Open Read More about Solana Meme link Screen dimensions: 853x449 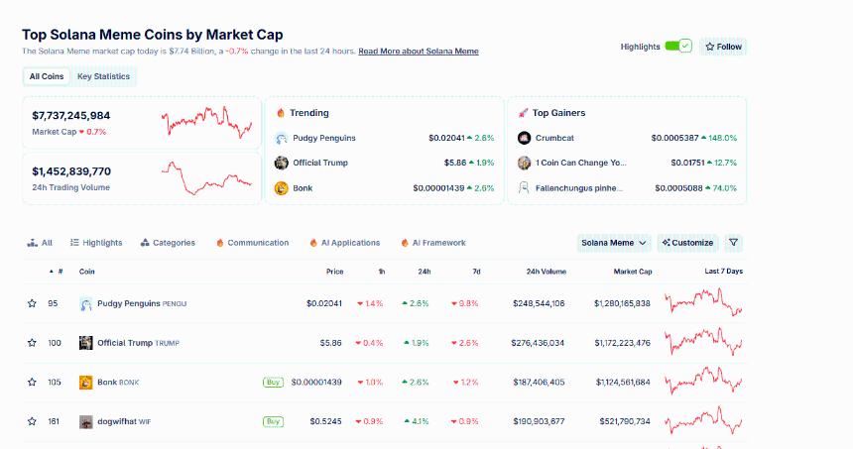click(x=419, y=51)
